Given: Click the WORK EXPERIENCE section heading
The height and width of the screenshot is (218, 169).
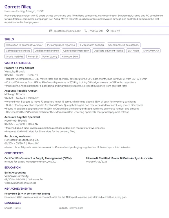Looking at the screenshot, I should (x=18, y=63).
